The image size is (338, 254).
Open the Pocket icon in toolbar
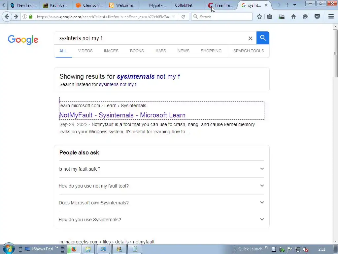click(x=317, y=17)
